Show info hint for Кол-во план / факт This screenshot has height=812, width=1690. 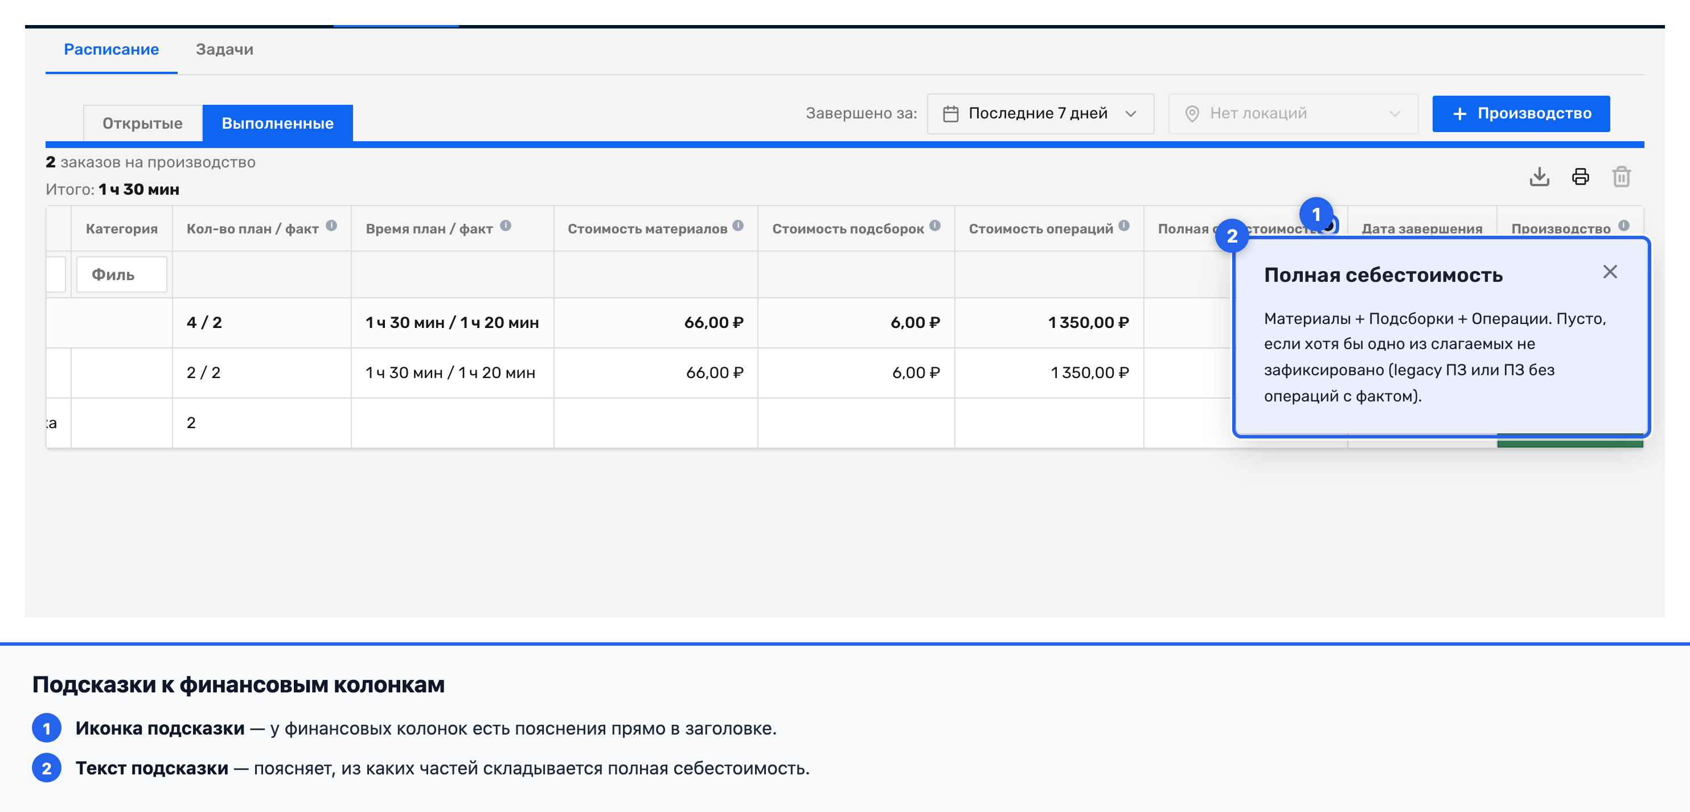[x=331, y=225]
